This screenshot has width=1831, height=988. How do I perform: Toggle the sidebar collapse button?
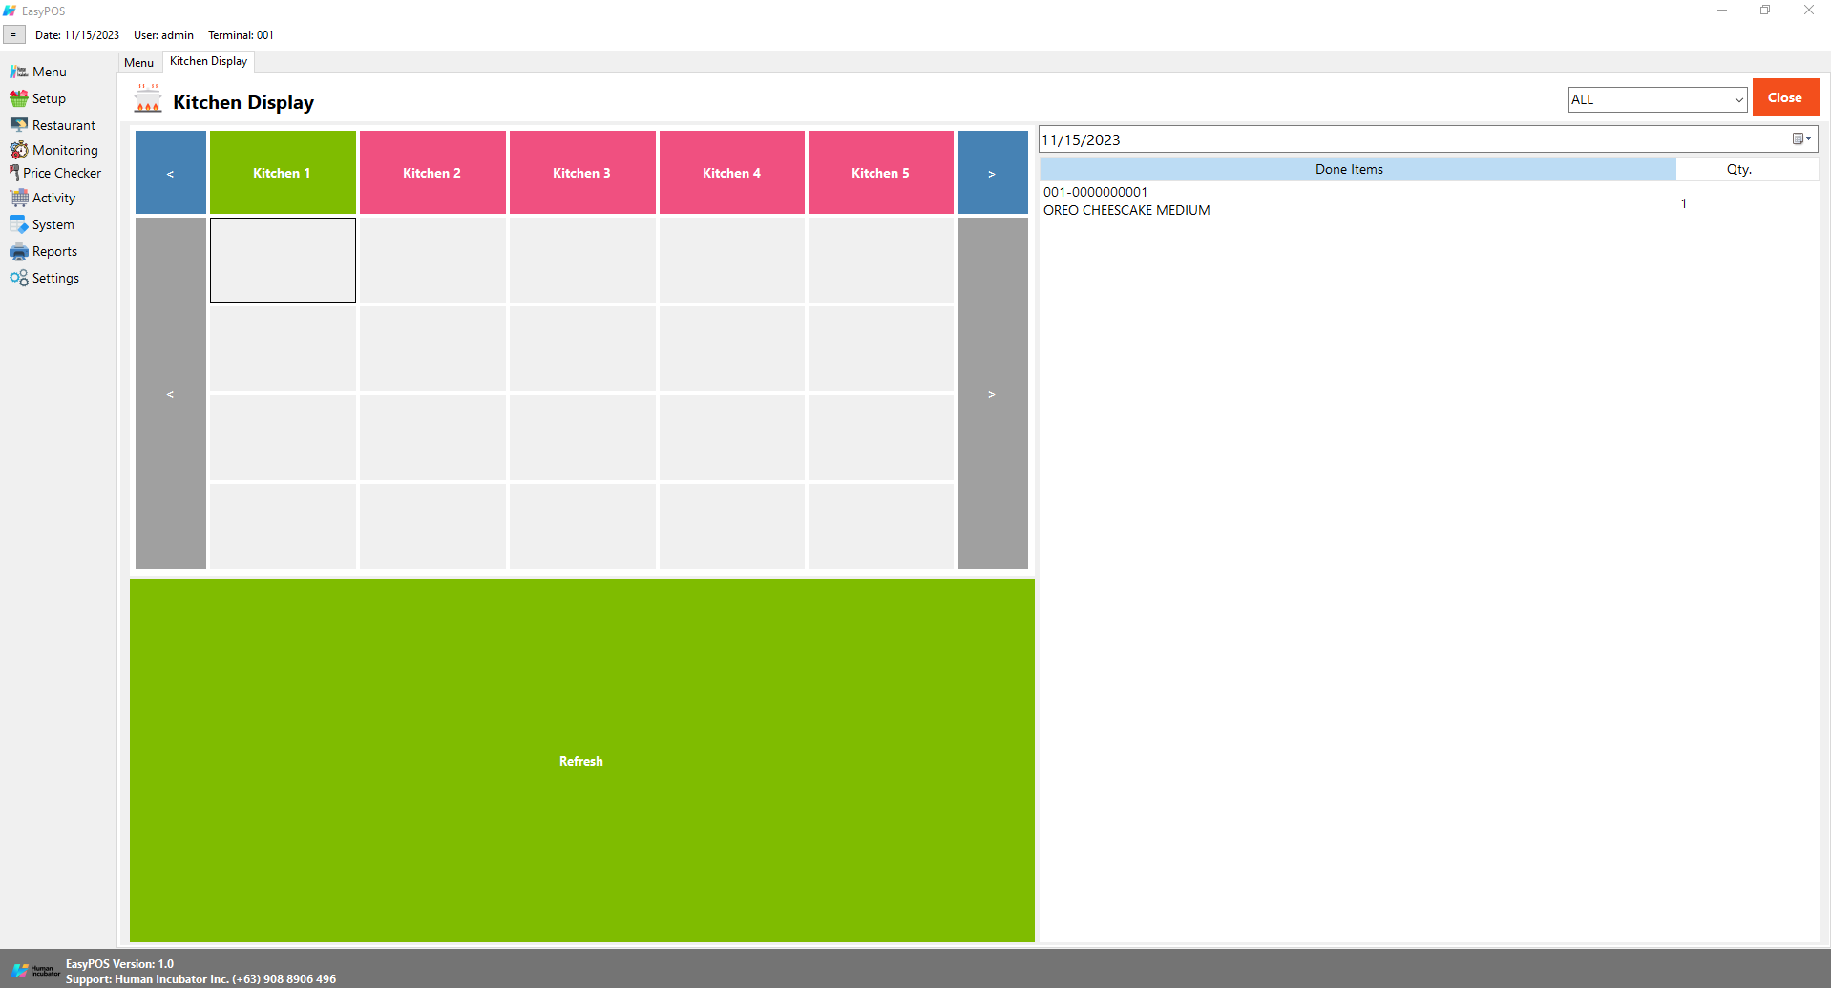click(x=13, y=35)
